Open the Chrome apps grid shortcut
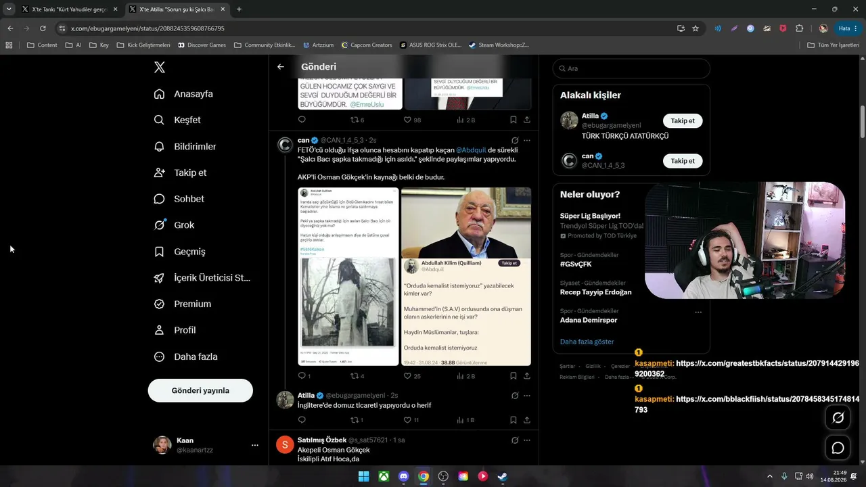 pyautogui.click(x=9, y=45)
